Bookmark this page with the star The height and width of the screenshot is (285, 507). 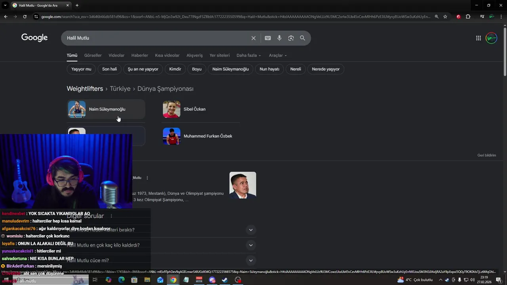[x=445, y=17]
